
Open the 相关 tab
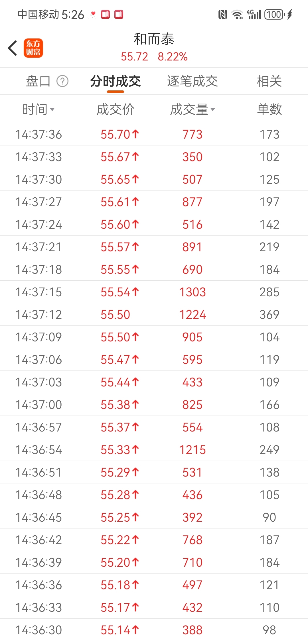coord(269,81)
